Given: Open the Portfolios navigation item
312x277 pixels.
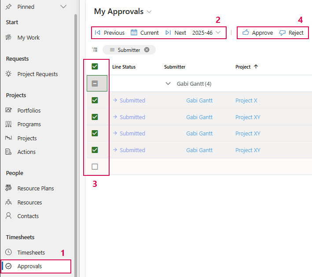Looking at the screenshot, I should (x=29, y=110).
